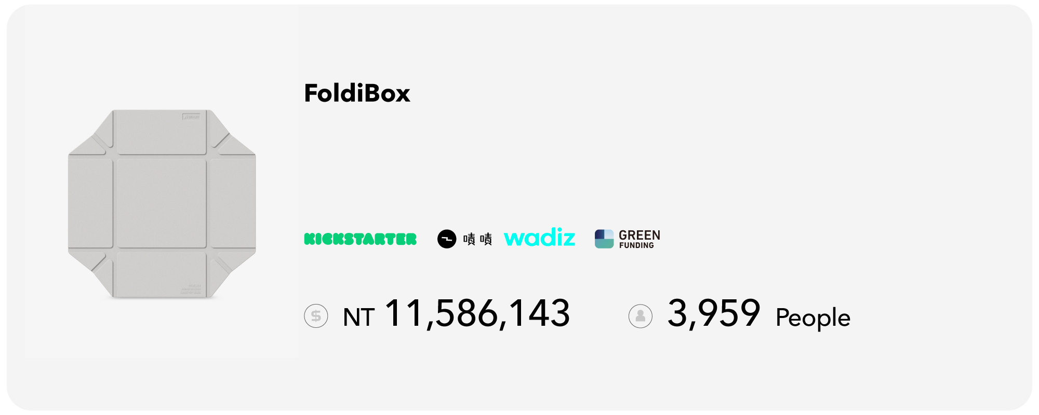Click the 嘖嘖 text label
This screenshot has width=1039, height=415.
click(477, 239)
